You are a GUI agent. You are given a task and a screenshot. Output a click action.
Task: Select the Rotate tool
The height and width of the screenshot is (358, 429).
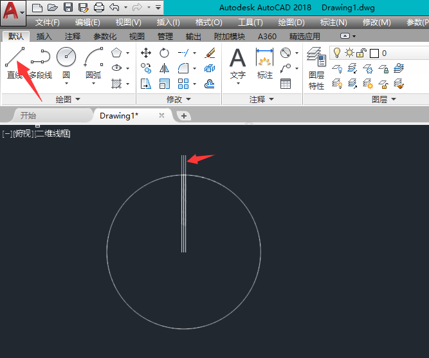click(x=164, y=53)
